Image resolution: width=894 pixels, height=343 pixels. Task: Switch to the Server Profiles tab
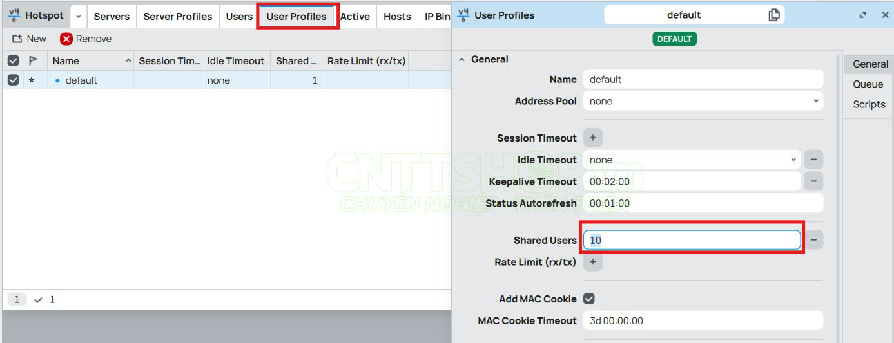click(x=177, y=17)
